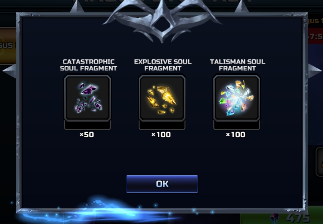Viewport: 323px width, 224px height.
Task: Select the purple Catastrophic Soul Fragment icon
Action: 88,98
